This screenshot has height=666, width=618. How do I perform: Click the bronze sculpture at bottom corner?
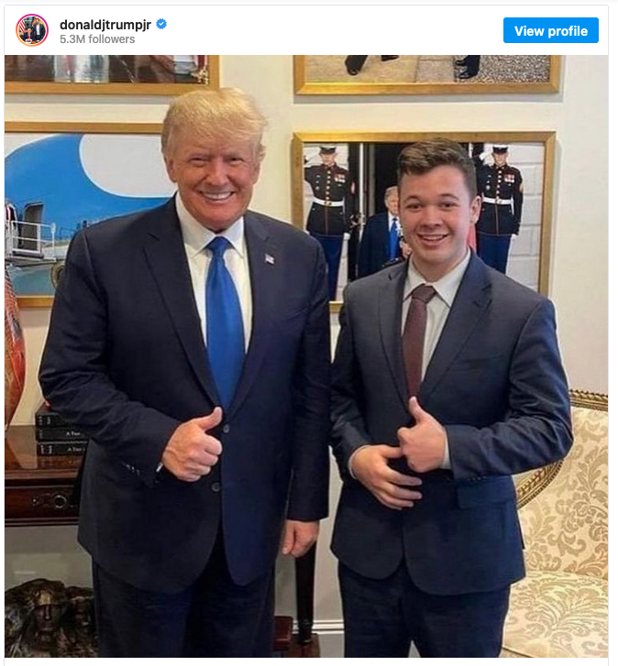[49, 618]
